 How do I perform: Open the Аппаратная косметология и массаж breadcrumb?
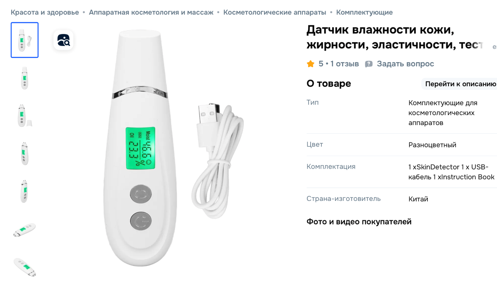tap(151, 12)
